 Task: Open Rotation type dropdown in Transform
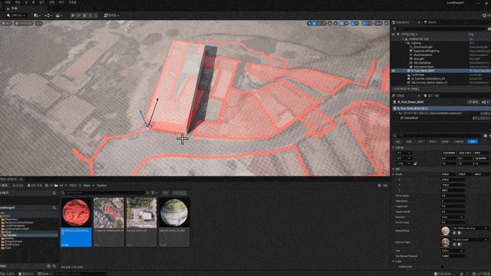point(404,158)
